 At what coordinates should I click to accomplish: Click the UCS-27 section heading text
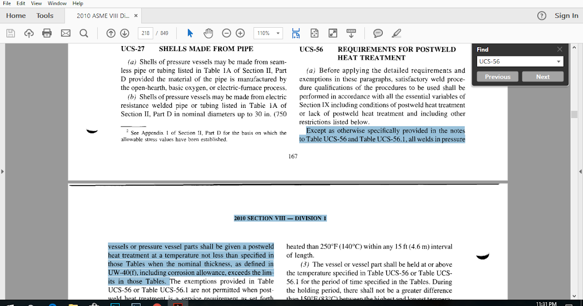133,49
